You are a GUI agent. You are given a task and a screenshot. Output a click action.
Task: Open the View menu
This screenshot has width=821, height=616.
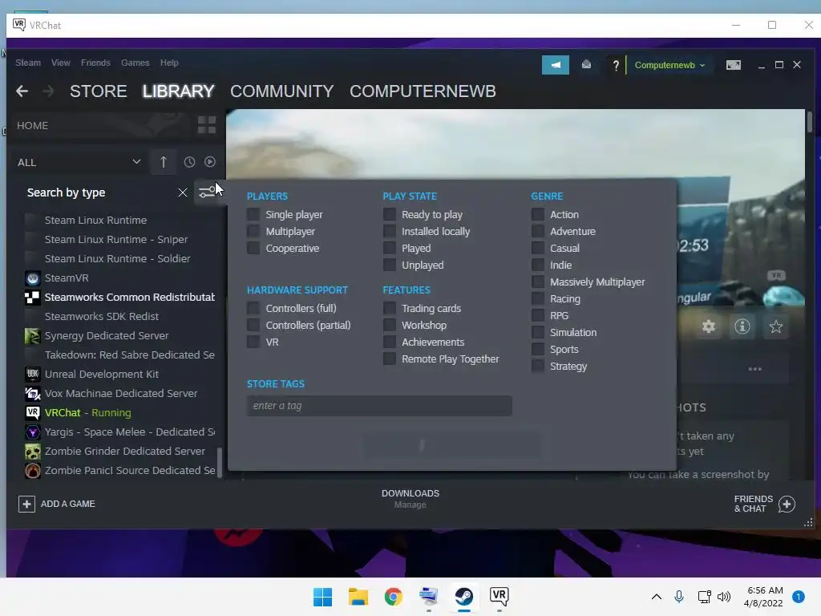pos(61,63)
